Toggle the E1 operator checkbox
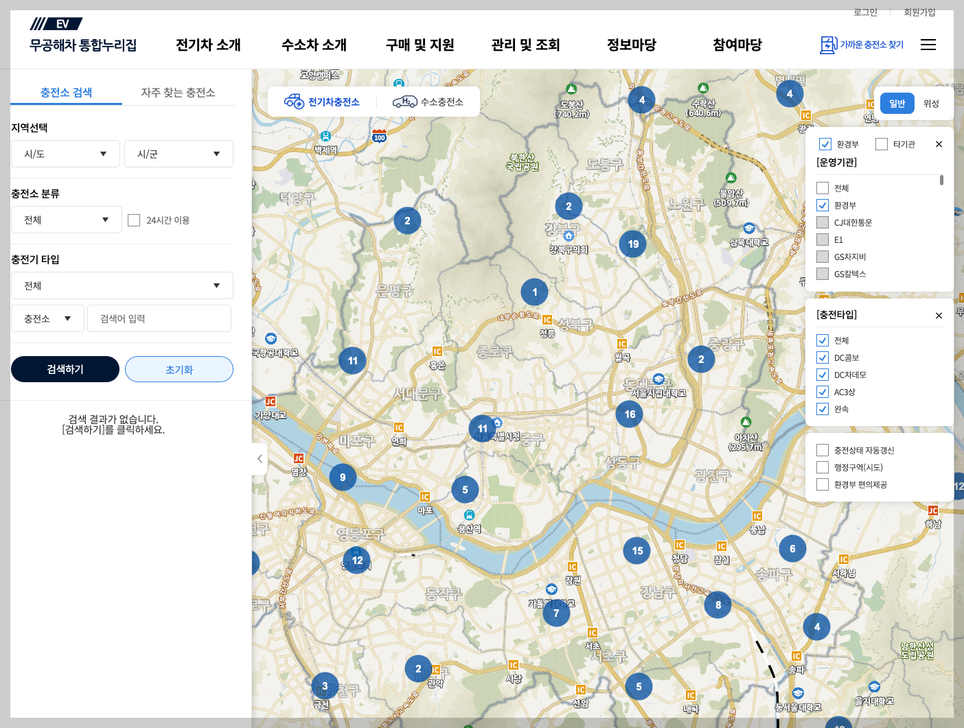This screenshot has height=728, width=964. tap(823, 239)
